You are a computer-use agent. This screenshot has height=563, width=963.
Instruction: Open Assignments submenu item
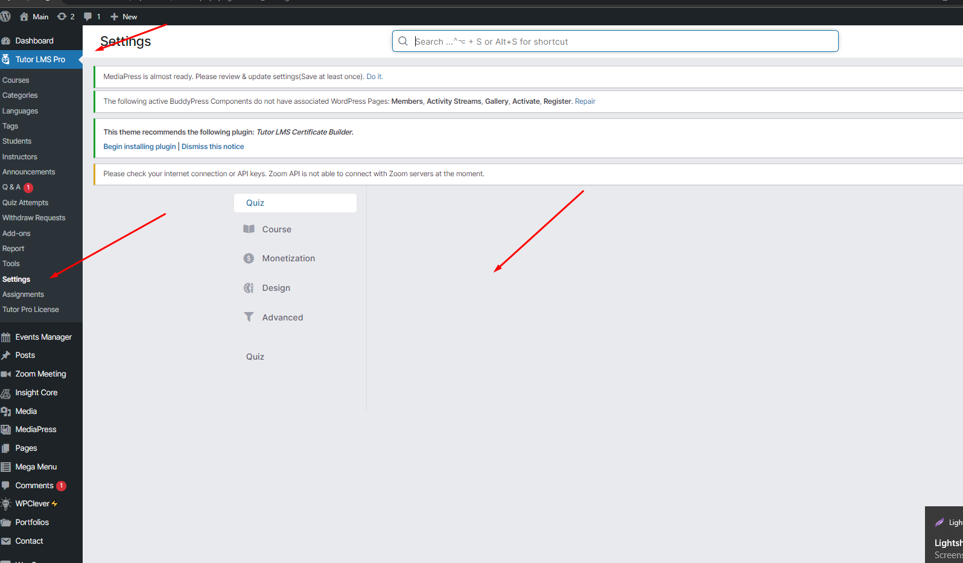[23, 294]
